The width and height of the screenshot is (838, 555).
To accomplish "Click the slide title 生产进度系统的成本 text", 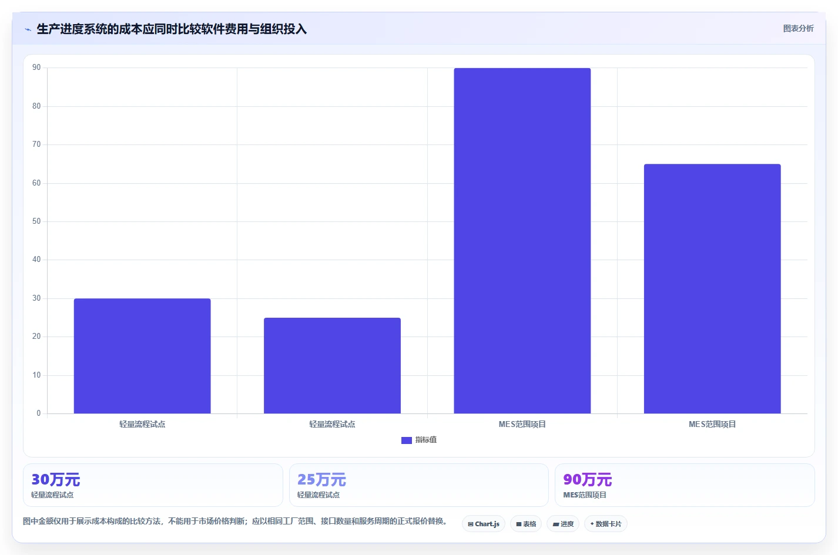I will [x=172, y=29].
